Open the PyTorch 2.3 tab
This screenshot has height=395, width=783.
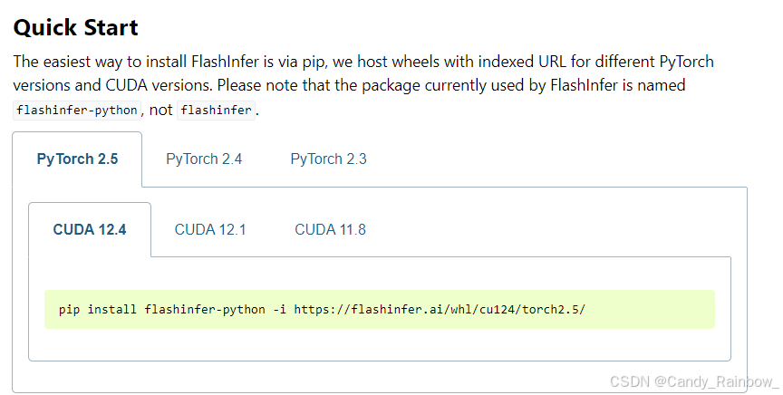coord(329,159)
